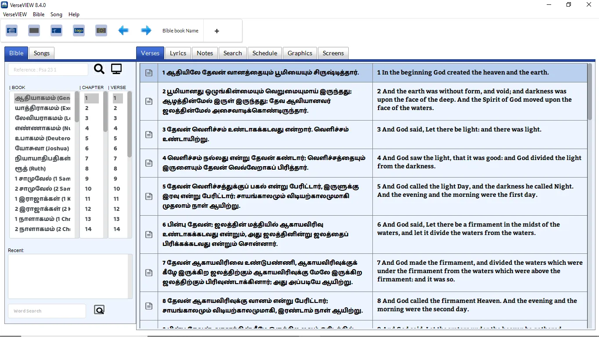The width and height of the screenshot is (599, 338).
Task: Click the blue forward arrow toolbar icon
Action: click(x=146, y=30)
